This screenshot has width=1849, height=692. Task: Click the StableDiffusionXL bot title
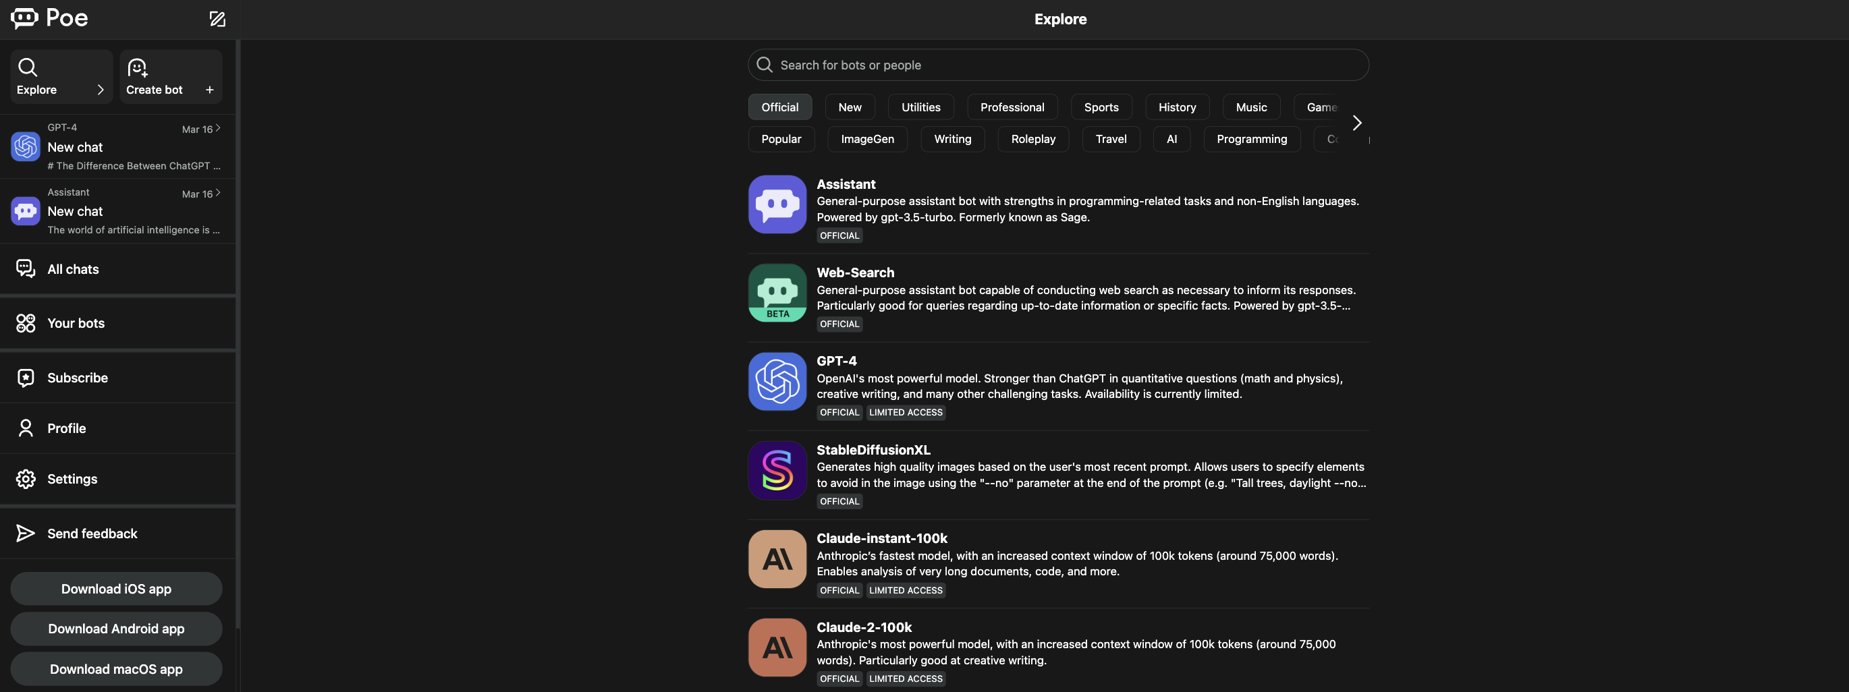873,450
